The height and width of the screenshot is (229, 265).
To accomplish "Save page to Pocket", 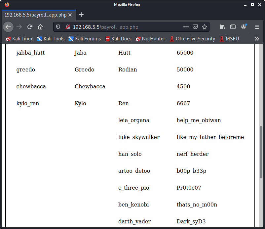I will 195,27.
